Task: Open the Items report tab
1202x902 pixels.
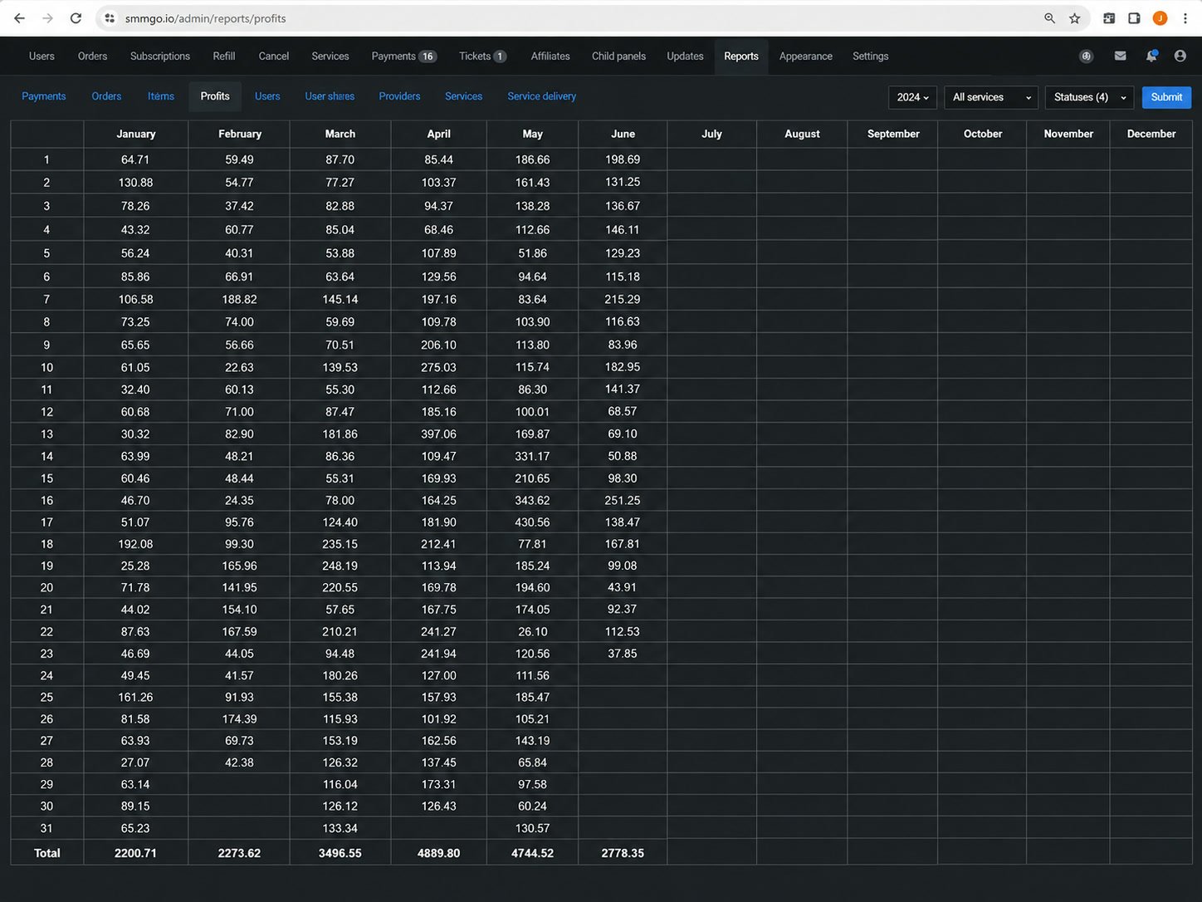Action: click(x=161, y=96)
